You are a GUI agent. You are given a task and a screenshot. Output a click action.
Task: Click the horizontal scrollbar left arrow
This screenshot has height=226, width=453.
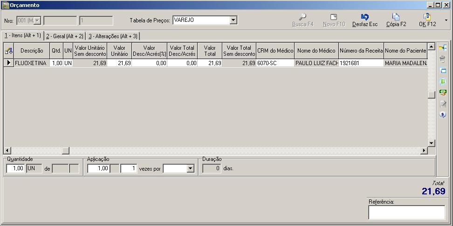(x=7, y=151)
